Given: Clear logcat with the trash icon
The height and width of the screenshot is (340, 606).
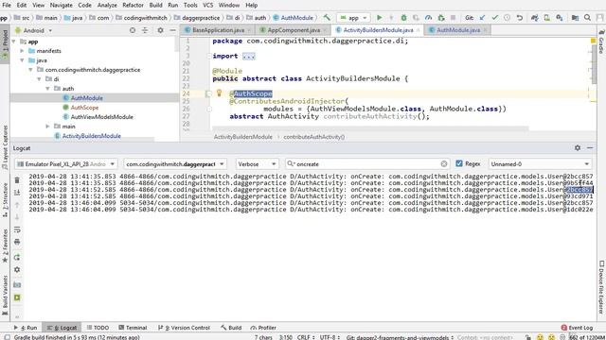Looking at the screenshot, I should (x=17, y=180).
